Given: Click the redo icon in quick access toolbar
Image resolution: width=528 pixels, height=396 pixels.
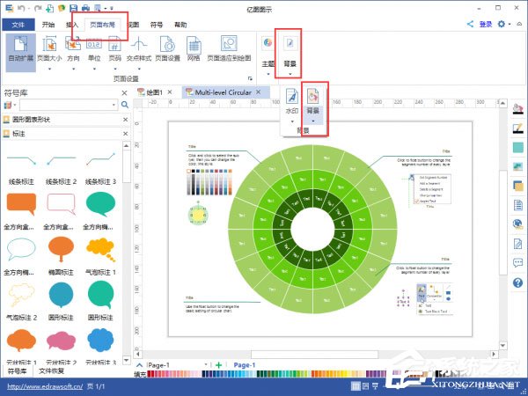Looking at the screenshot, I should (x=38, y=8).
